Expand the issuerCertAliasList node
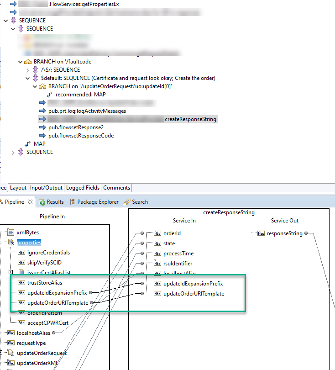Image resolution: width=335 pixels, height=370 pixels. pos(10,272)
